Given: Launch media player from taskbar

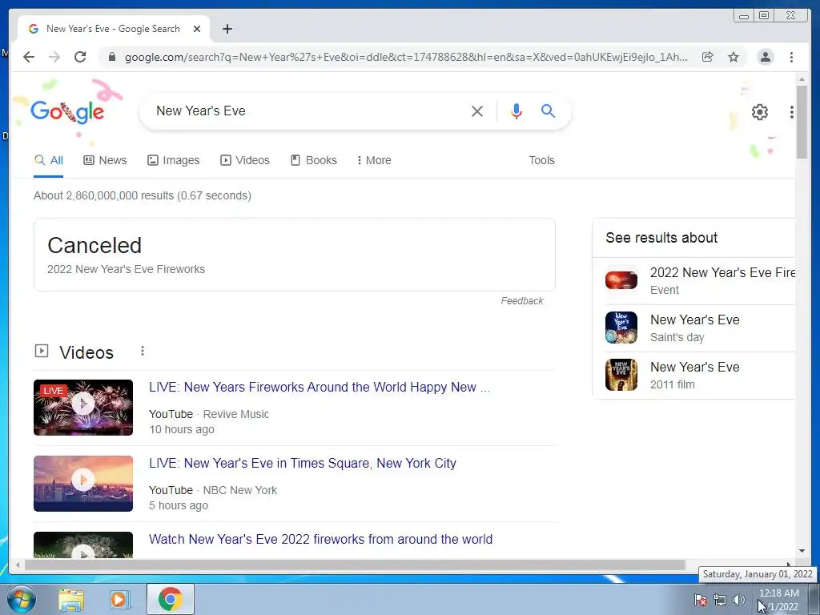Looking at the screenshot, I should point(119,600).
